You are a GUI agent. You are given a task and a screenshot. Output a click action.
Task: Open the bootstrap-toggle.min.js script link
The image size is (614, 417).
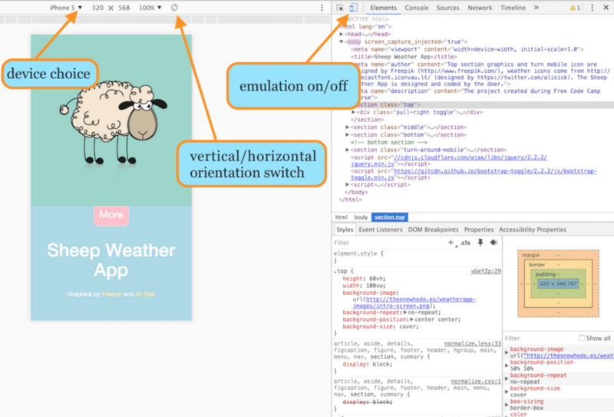pyautogui.click(x=474, y=174)
